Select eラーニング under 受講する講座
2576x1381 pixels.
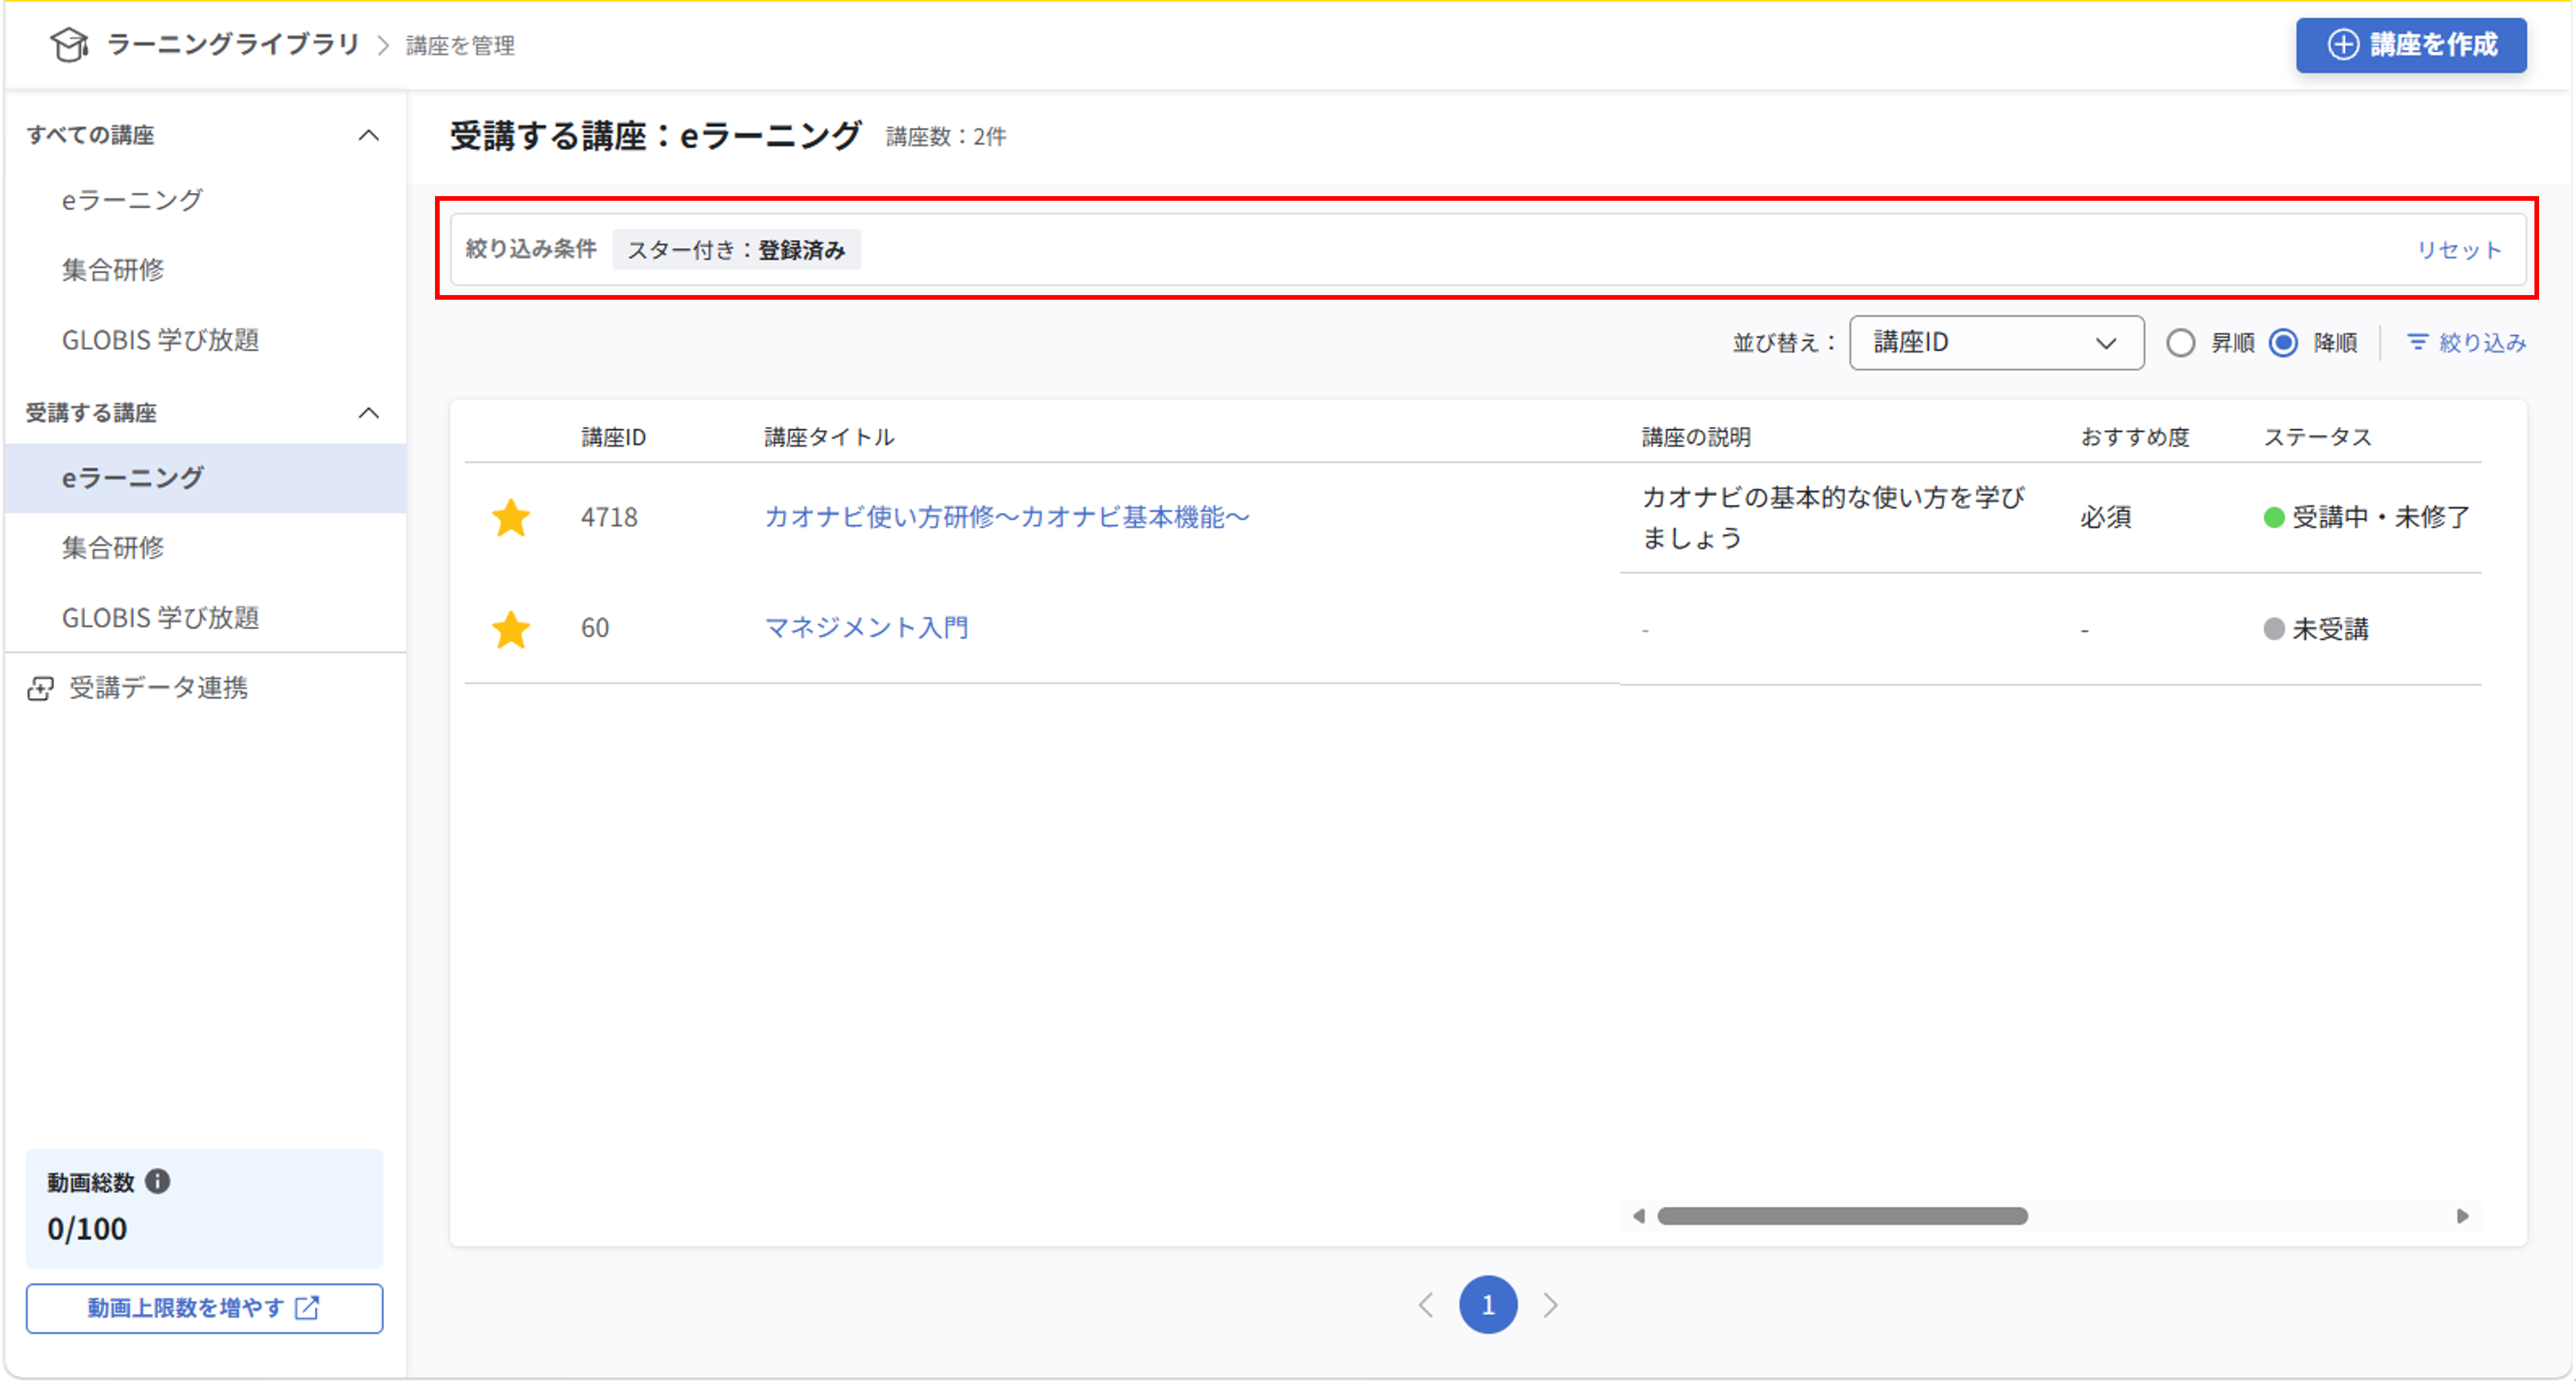click(205, 478)
